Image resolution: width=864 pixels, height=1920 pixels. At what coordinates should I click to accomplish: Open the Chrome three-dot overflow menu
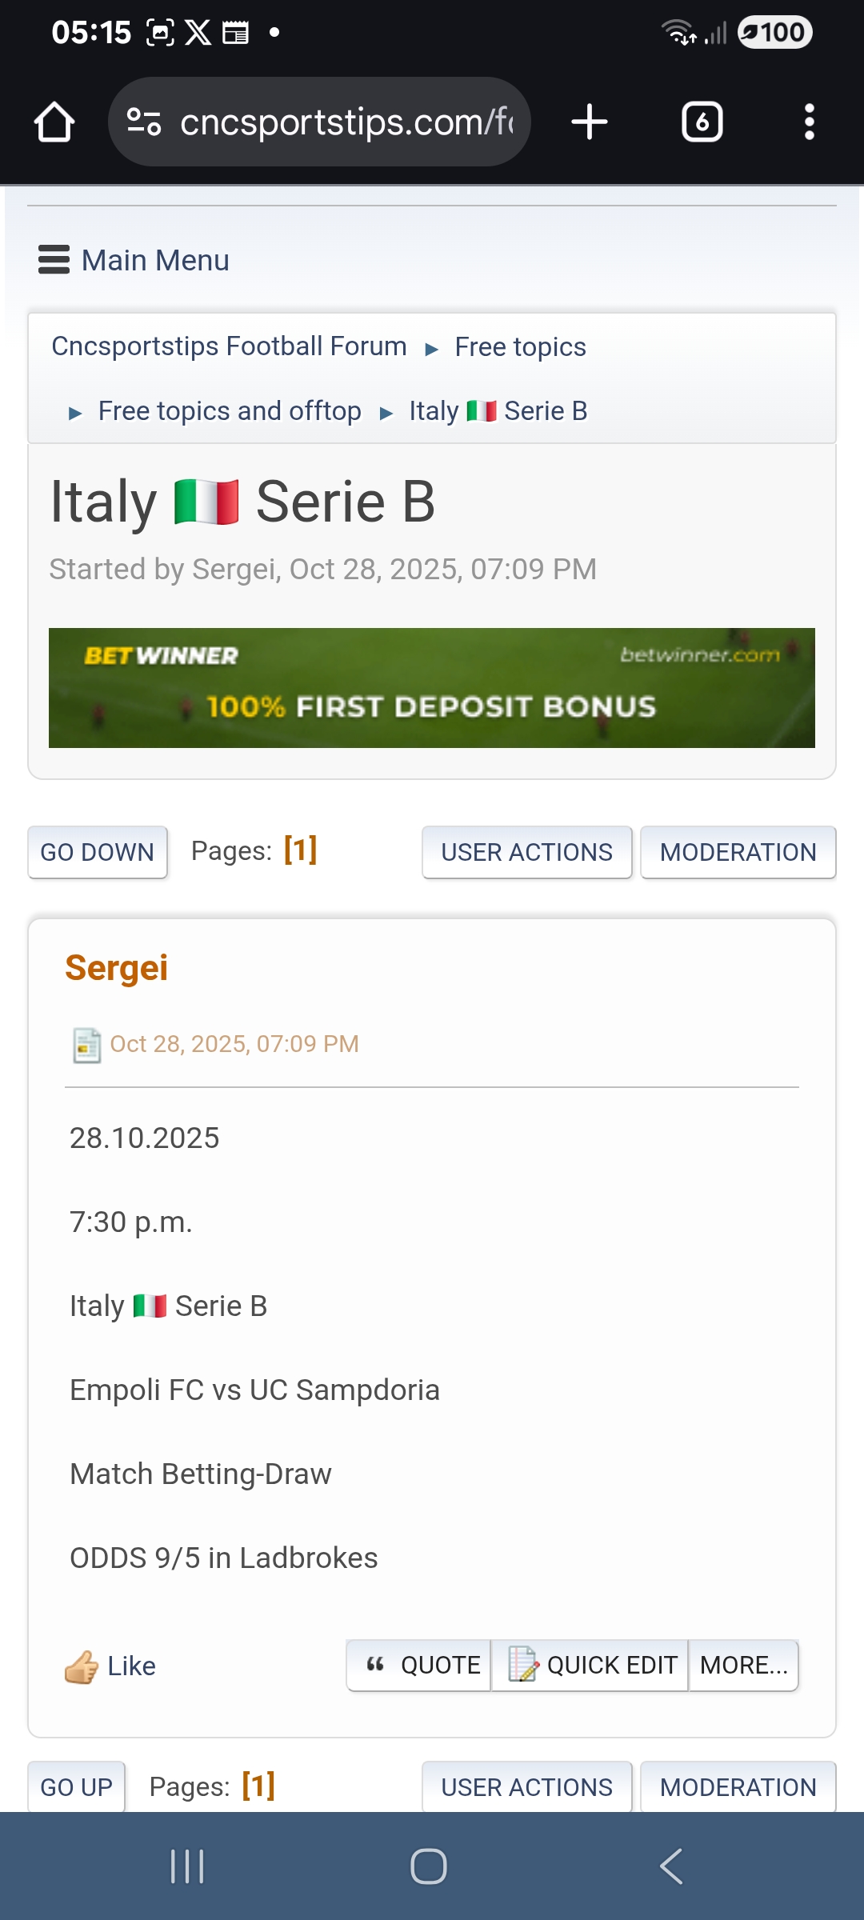click(x=809, y=122)
